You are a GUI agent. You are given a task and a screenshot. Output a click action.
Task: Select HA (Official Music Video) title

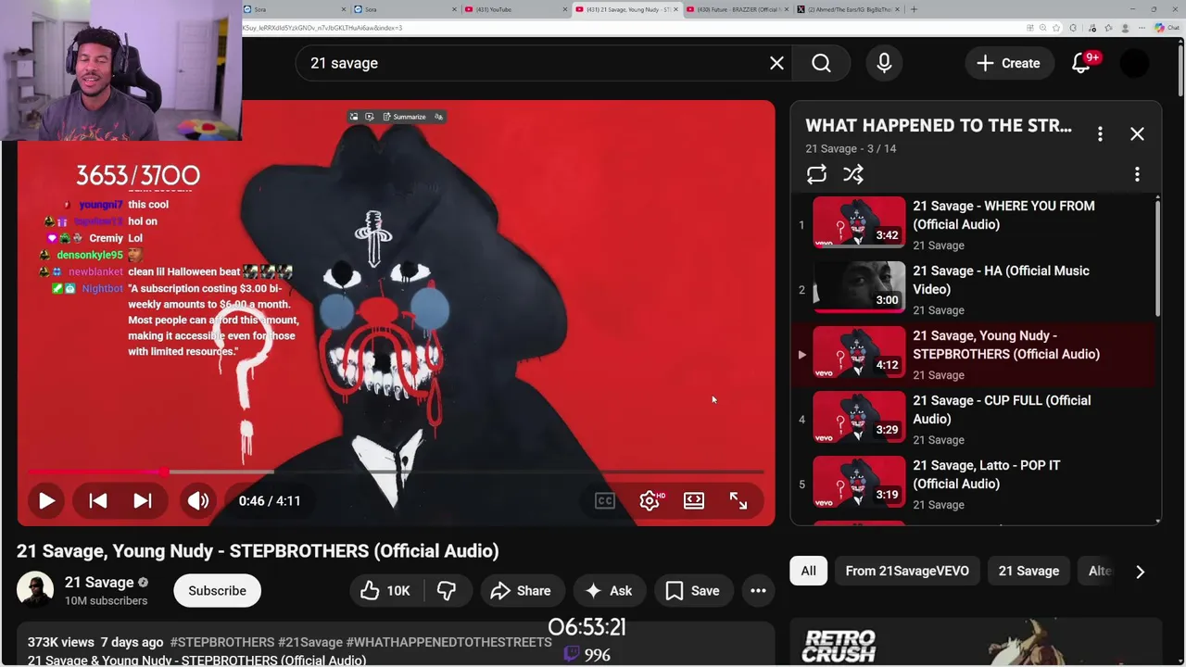(x=1001, y=280)
